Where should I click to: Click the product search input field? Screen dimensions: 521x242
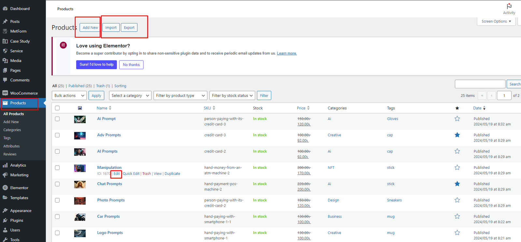[480, 84]
